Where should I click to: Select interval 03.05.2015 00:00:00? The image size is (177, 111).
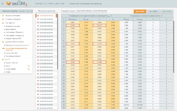46,57
